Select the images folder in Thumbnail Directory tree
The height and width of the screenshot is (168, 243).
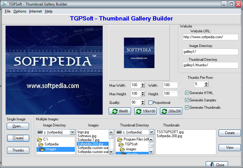tap(128, 149)
